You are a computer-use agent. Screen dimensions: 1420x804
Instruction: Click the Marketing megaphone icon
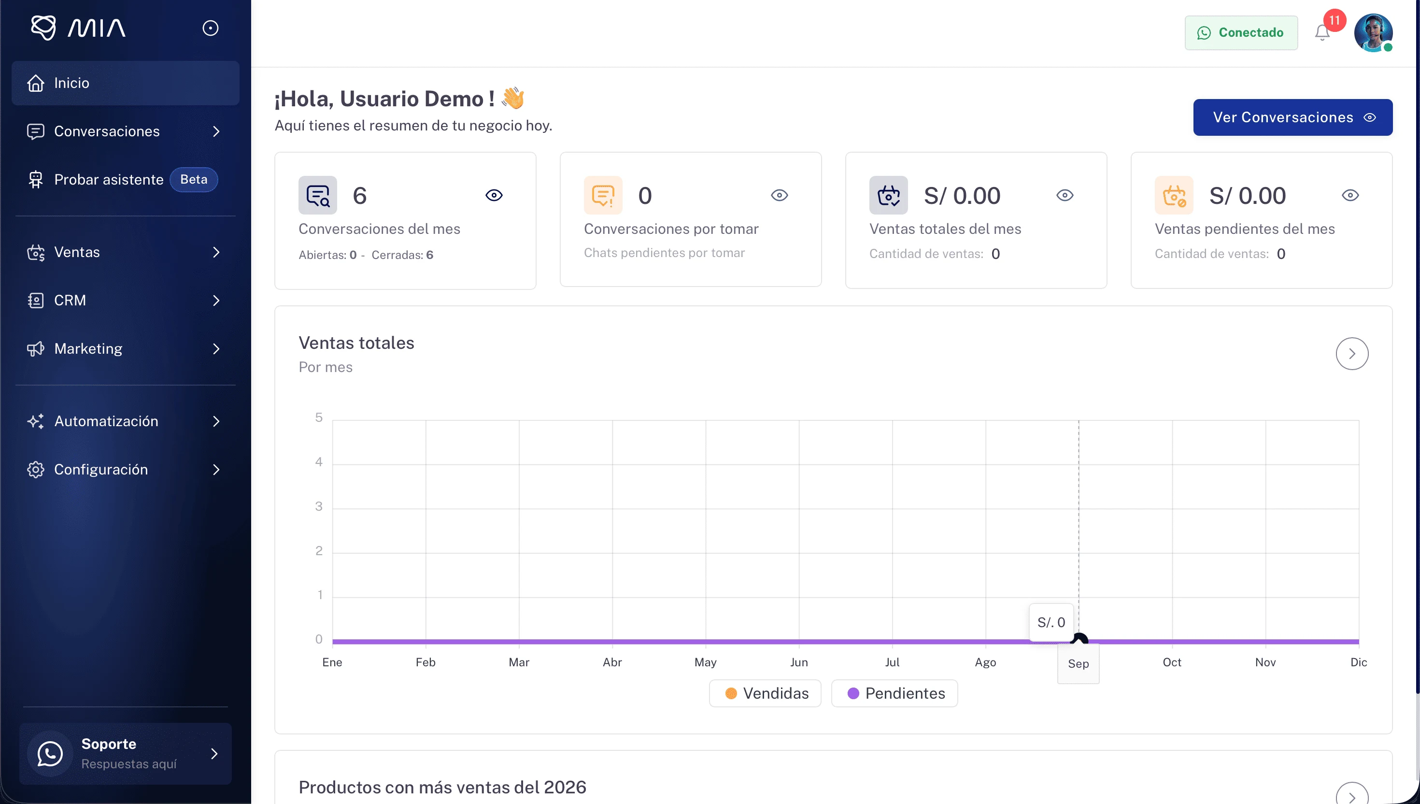pyautogui.click(x=36, y=349)
